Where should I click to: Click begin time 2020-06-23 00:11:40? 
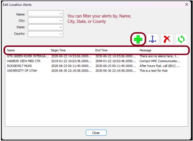(71, 66)
